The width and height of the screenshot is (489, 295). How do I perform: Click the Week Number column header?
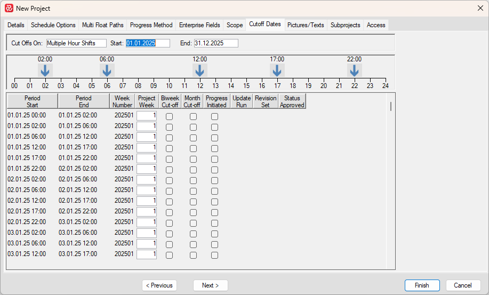[122, 101]
